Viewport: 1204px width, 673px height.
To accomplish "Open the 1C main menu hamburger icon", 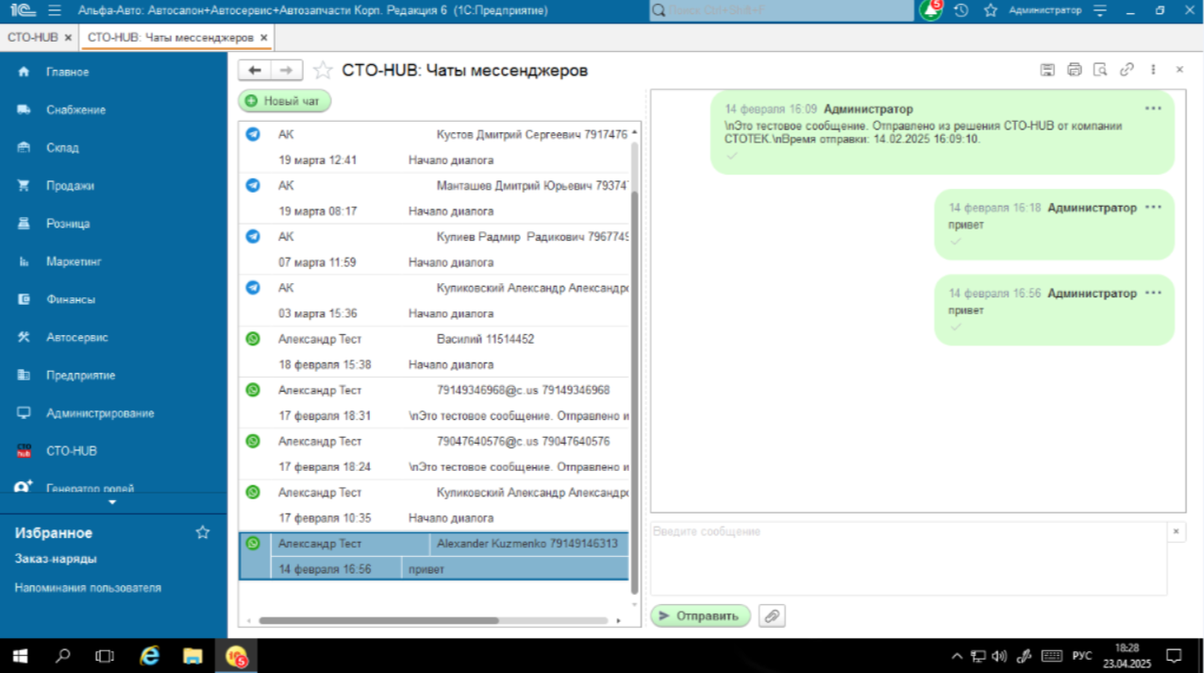I will (54, 10).
